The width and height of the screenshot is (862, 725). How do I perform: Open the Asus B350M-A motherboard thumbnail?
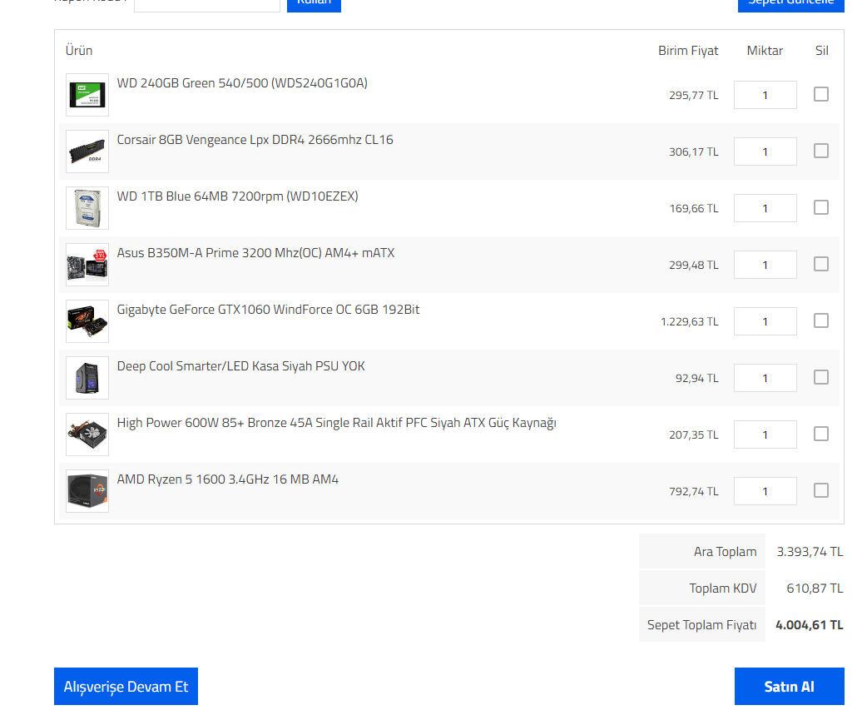87,265
